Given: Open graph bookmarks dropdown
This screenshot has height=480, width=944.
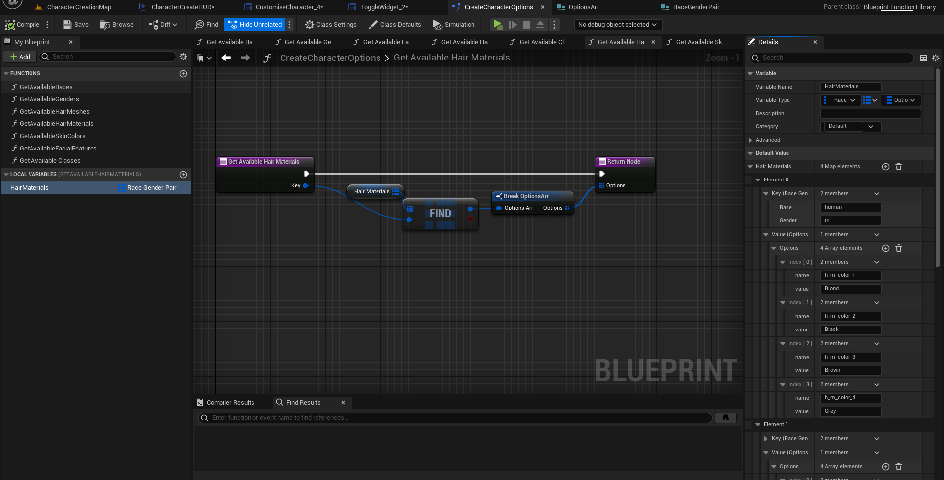Looking at the screenshot, I should 204,58.
